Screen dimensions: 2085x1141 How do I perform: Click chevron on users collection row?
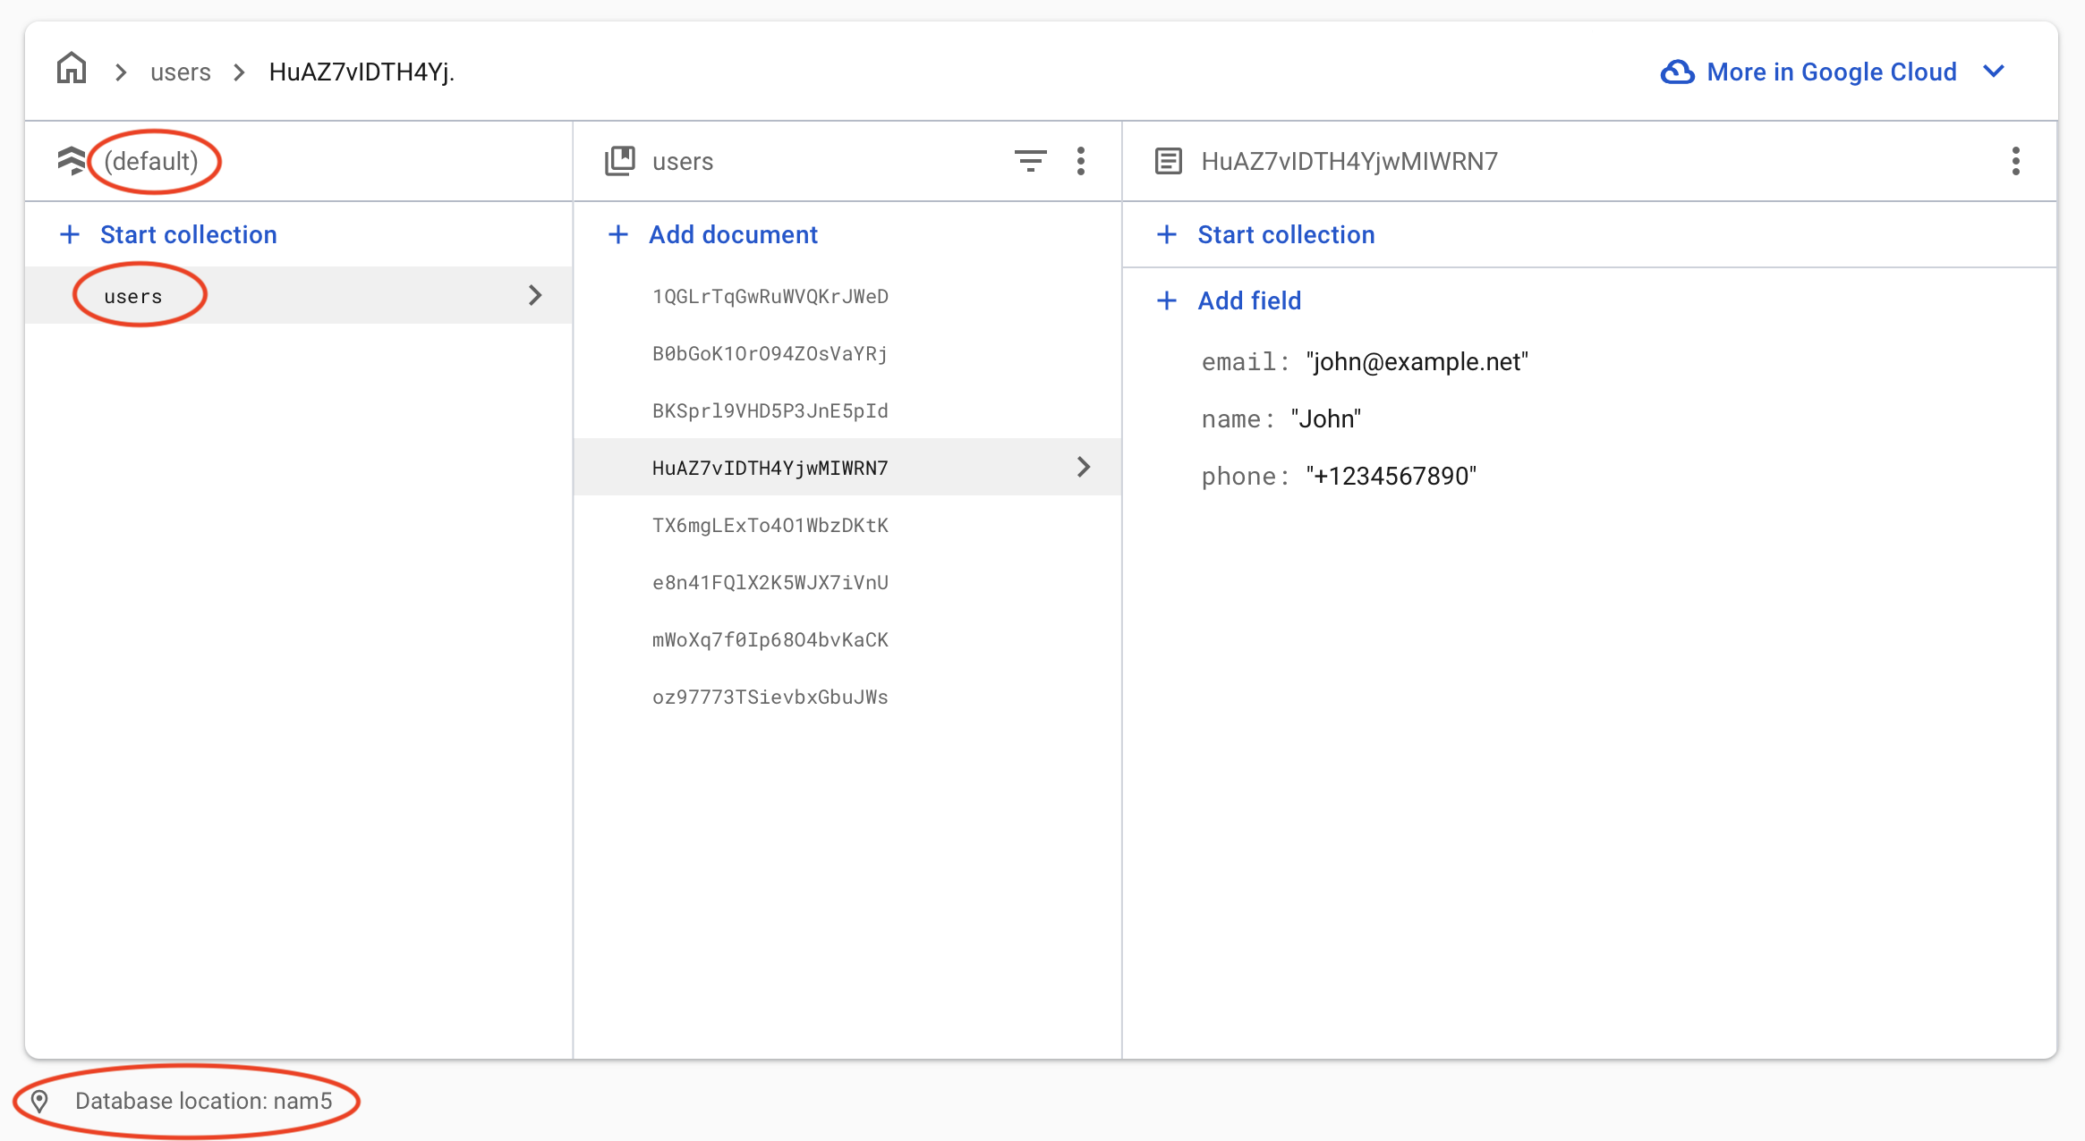click(x=535, y=295)
